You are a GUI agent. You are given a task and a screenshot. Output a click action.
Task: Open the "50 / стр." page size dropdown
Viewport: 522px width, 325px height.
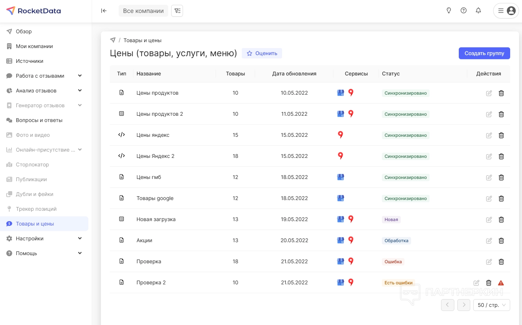pos(491,305)
